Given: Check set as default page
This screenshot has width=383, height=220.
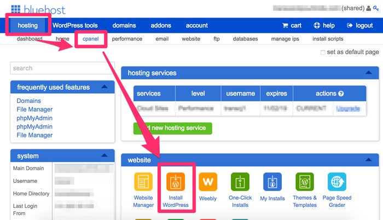Looking at the screenshot, I should [323, 53].
